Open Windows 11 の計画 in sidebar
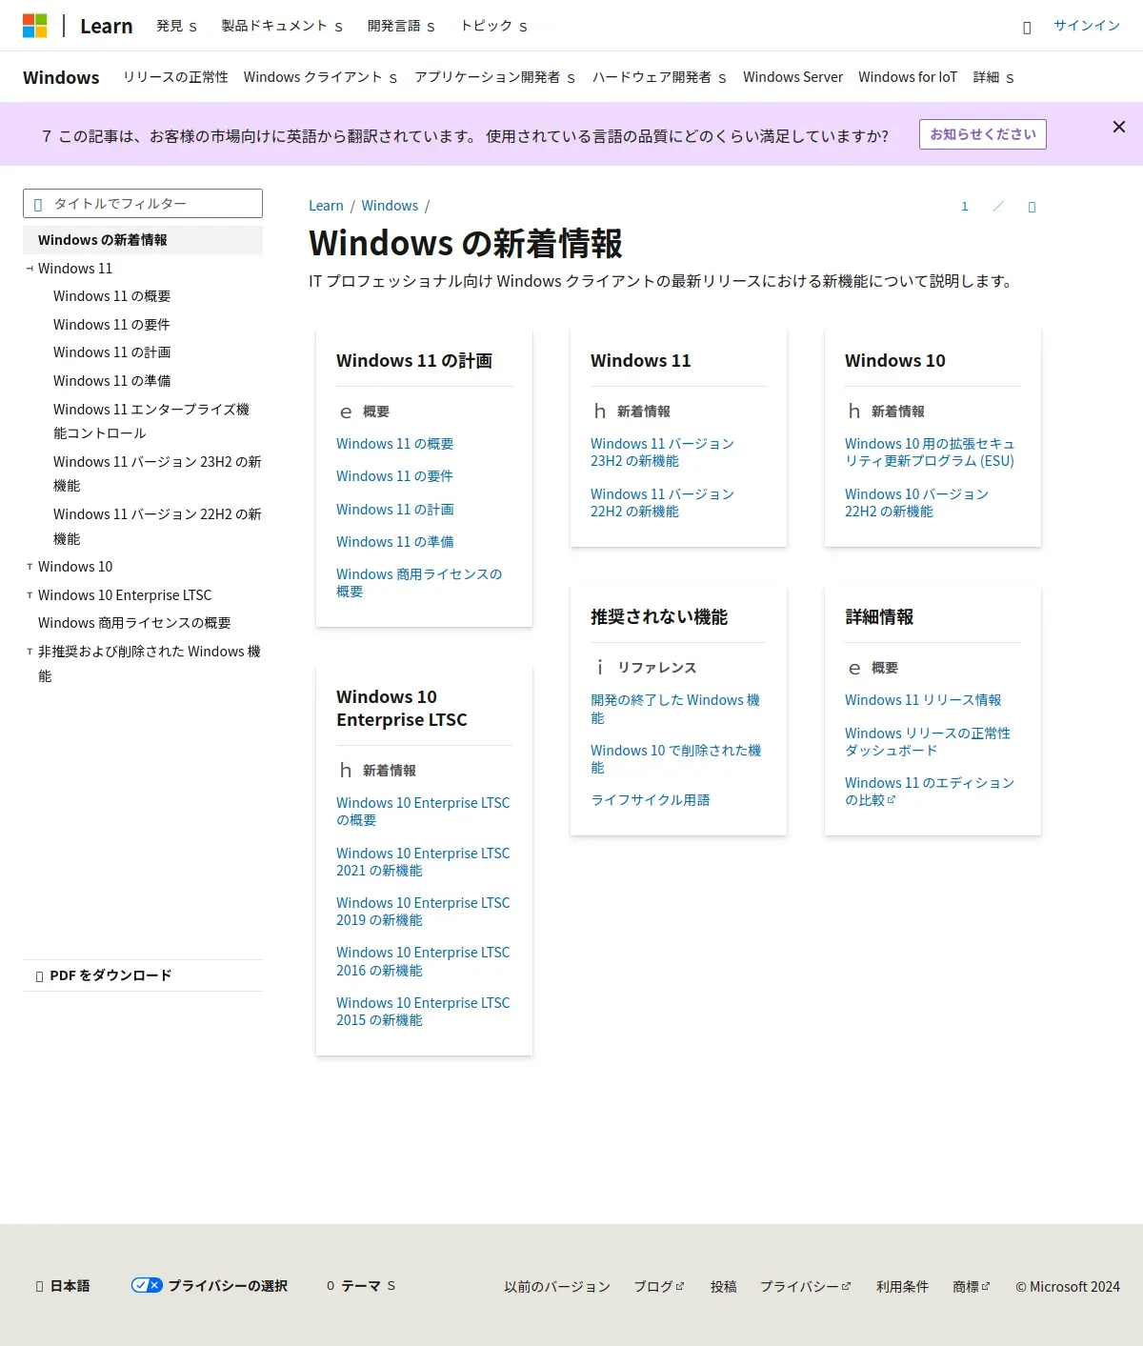The image size is (1143, 1346). click(x=112, y=352)
